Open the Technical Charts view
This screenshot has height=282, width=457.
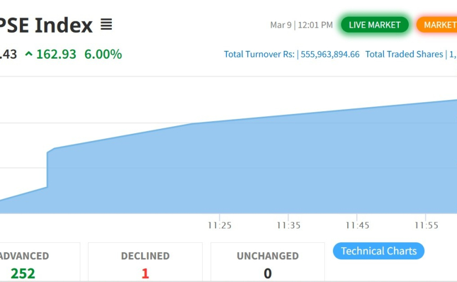point(378,251)
